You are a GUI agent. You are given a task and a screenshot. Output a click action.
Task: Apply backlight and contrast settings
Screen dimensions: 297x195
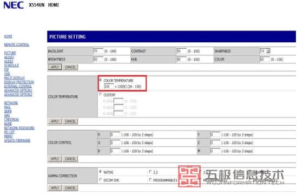[x=55, y=67]
